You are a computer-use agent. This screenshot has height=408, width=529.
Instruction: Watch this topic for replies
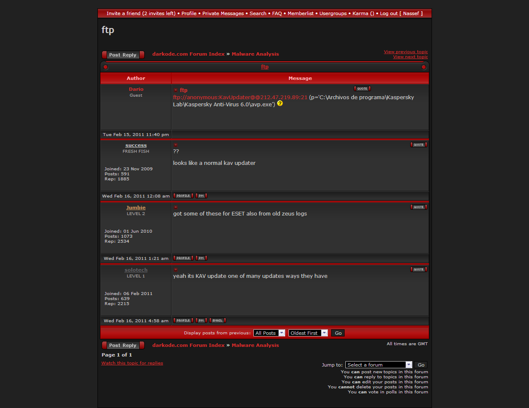click(x=132, y=363)
